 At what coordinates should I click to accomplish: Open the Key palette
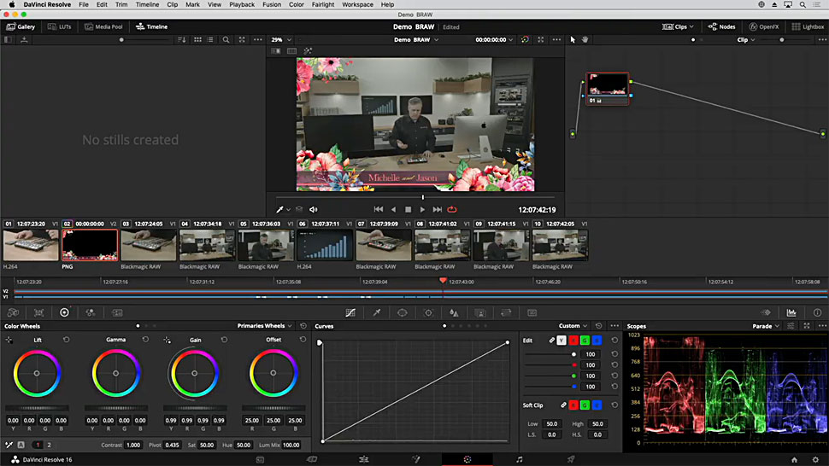pos(480,313)
